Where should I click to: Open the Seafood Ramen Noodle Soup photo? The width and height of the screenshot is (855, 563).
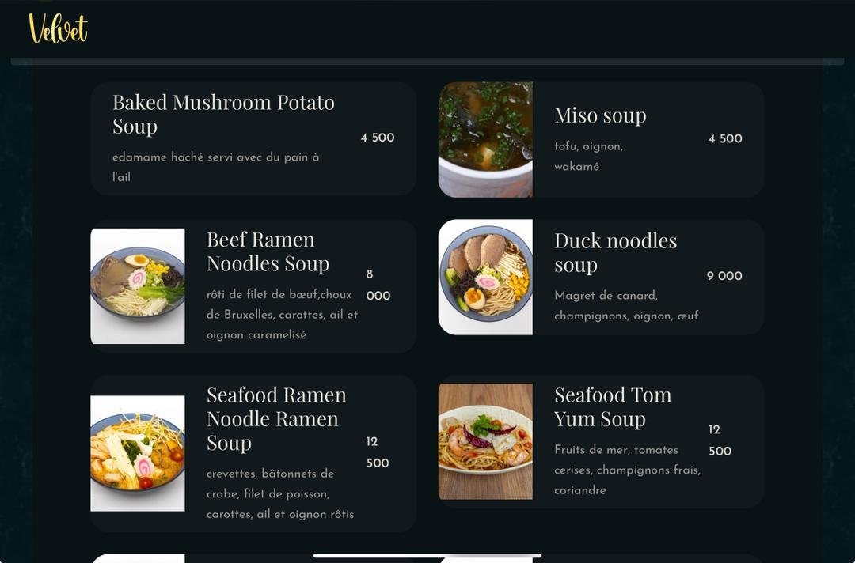click(138, 453)
